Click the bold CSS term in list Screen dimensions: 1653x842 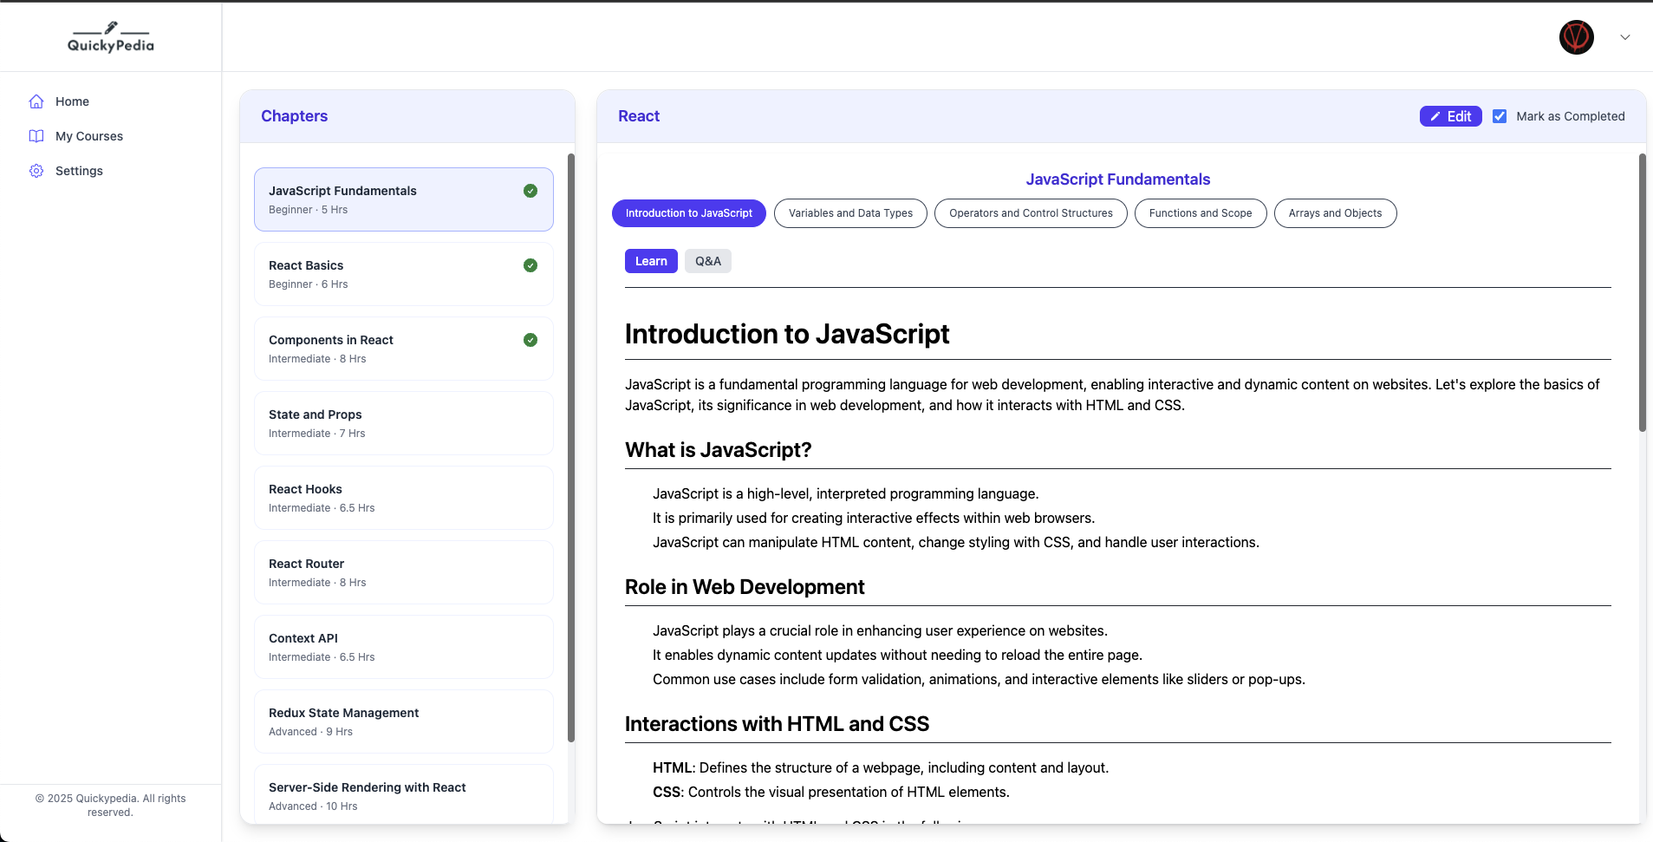tap(668, 792)
